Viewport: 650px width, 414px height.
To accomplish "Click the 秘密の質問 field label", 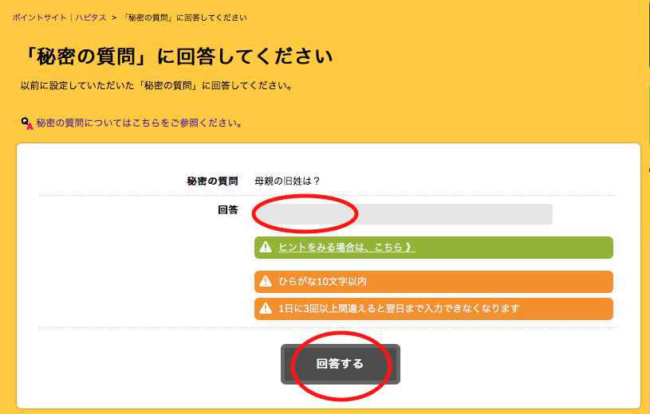I will point(212,181).
